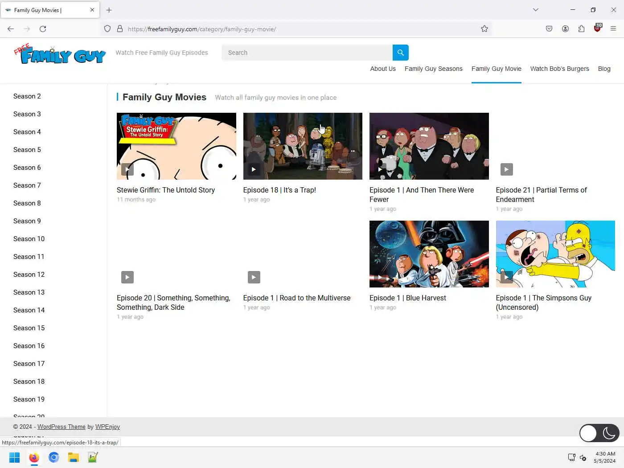Reload the page with refresh icon
624x468 pixels.
[43, 29]
